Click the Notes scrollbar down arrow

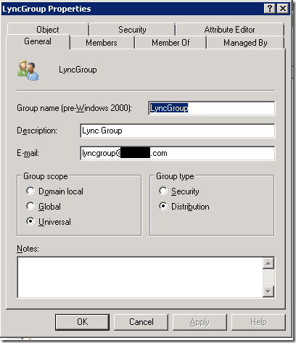(268, 292)
